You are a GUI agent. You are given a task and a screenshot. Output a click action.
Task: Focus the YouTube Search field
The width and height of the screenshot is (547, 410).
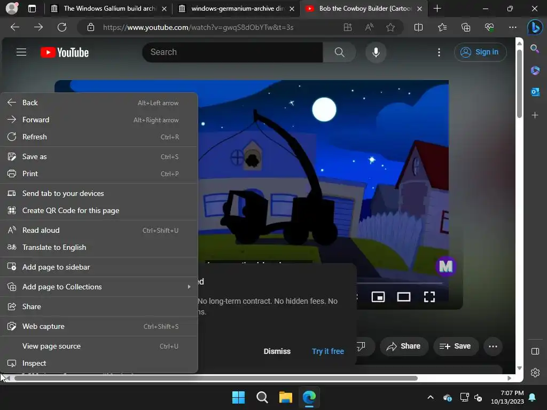[x=233, y=52]
